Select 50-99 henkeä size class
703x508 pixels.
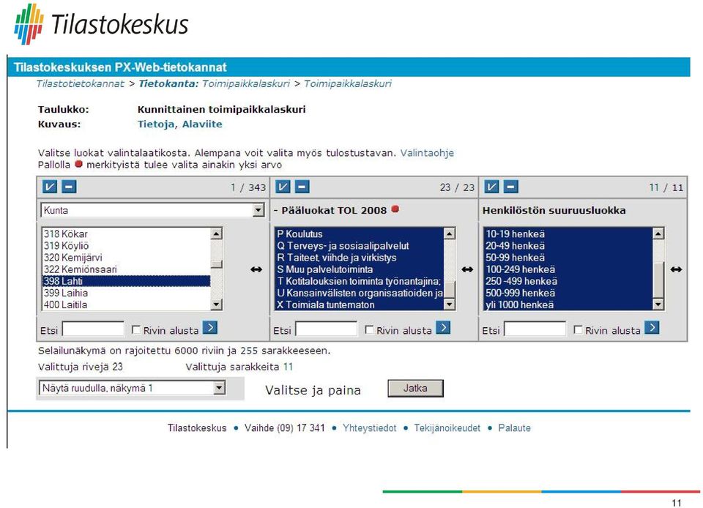coord(568,258)
